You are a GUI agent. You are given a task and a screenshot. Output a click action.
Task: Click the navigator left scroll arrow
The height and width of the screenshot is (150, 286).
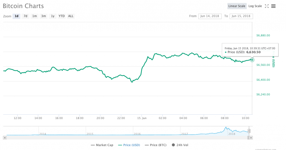(x=4, y=137)
